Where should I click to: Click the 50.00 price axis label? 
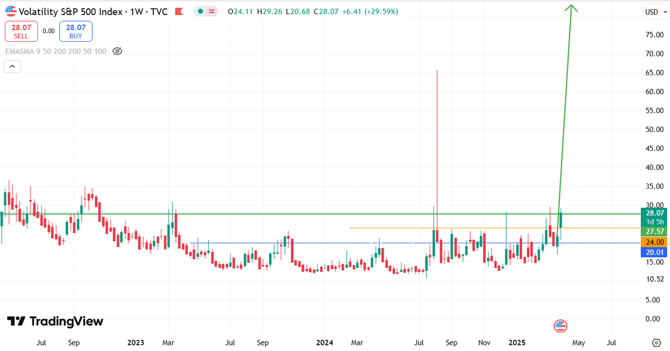[x=654, y=129]
